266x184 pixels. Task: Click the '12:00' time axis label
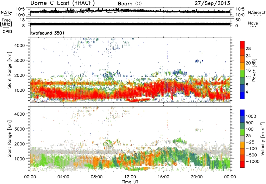(x=130, y=177)
